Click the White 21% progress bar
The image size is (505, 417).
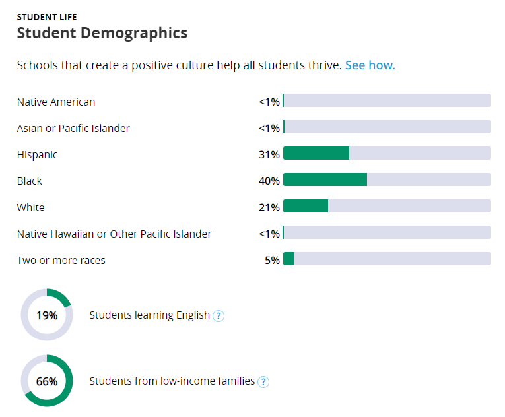pyautogui.click(x=386, y=206)
